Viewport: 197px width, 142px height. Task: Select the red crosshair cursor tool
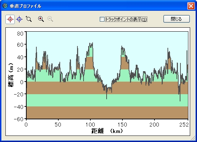pyautogui.click(x=10, y=19)
